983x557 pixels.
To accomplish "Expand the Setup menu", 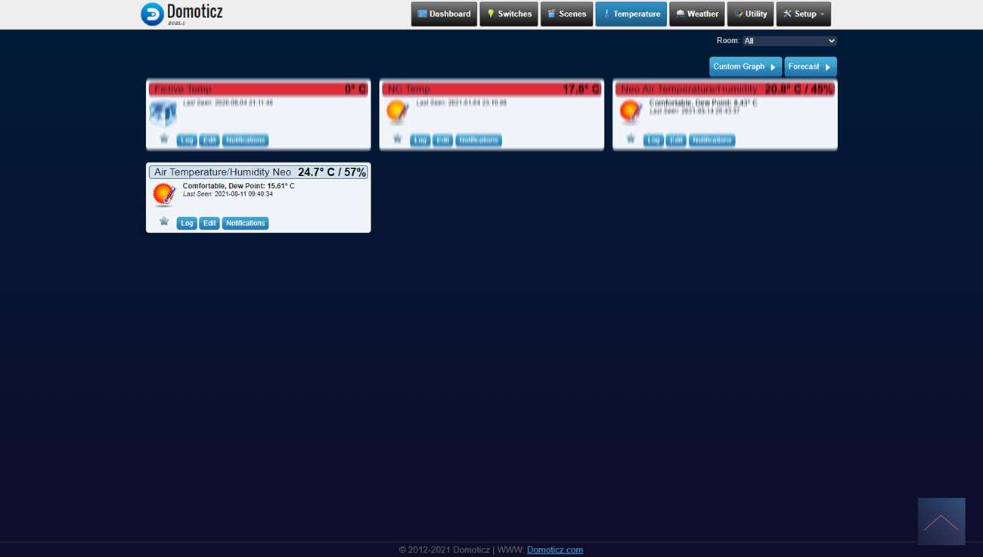I will [803, 14].
